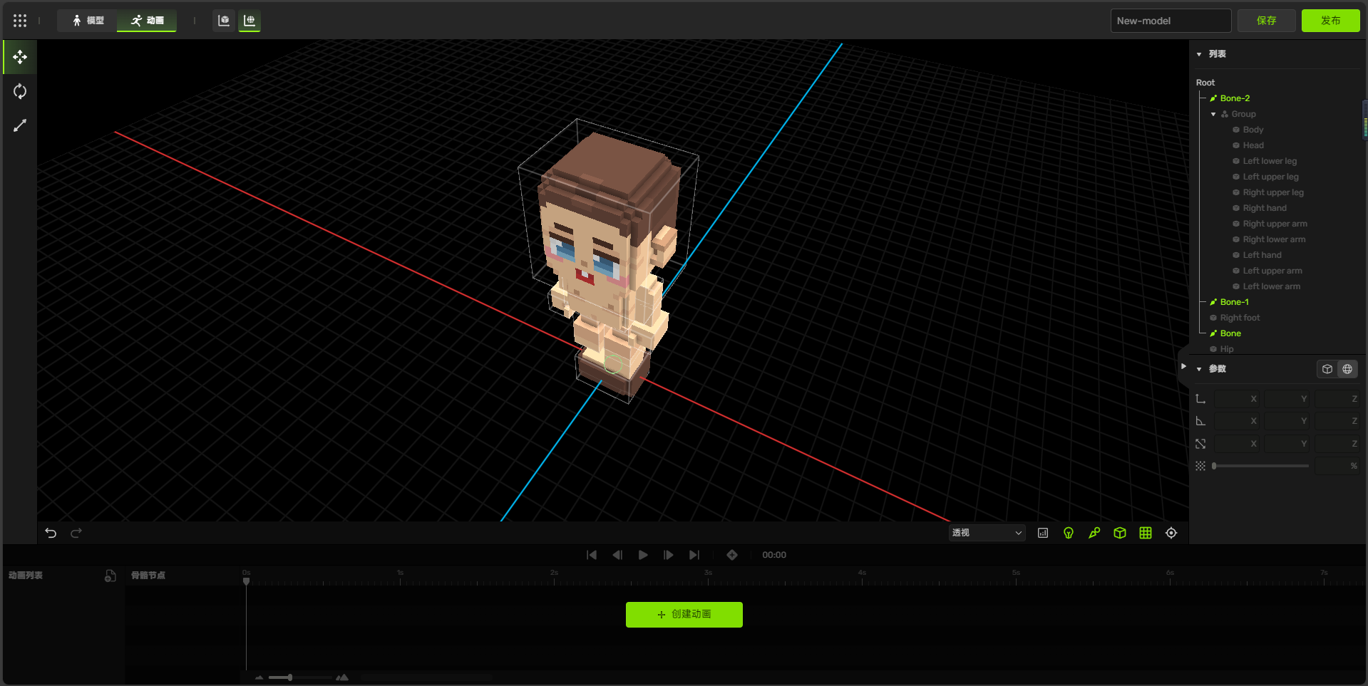
Task: Select the Head item in the list
Action: click(1253, 145)
